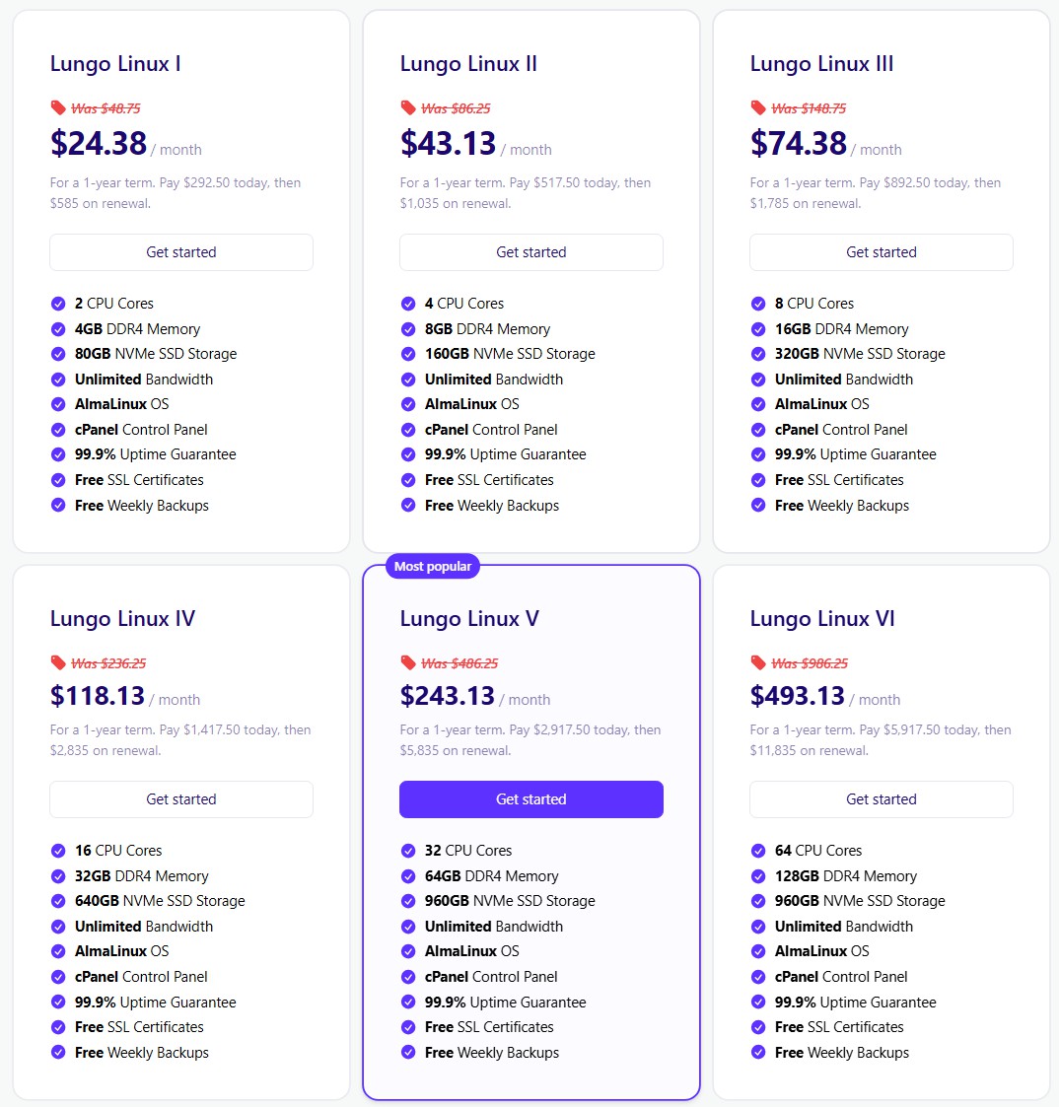Click the $243.13 monthly price on Lungo Linux V
The image size is (1059, 1107).
point(447,695)
